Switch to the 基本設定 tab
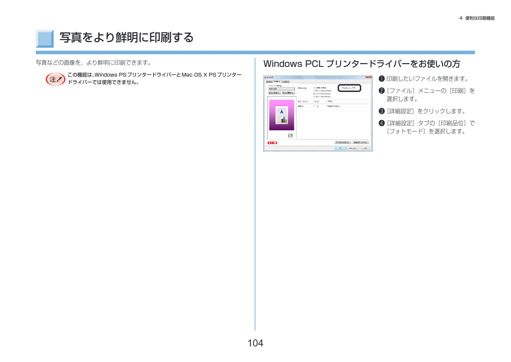Viewport: 511px width, 362px height. pos(269,82)
